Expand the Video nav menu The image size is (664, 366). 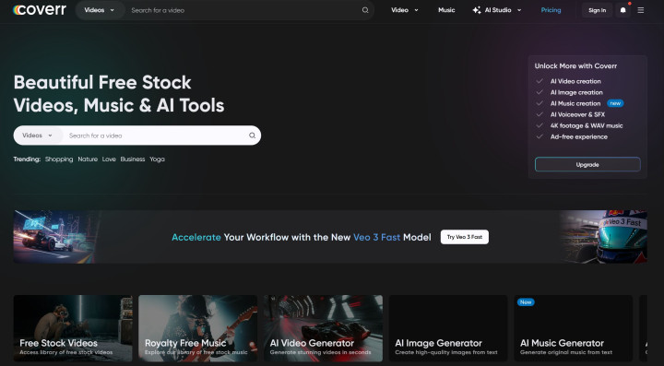click(405, 10)
